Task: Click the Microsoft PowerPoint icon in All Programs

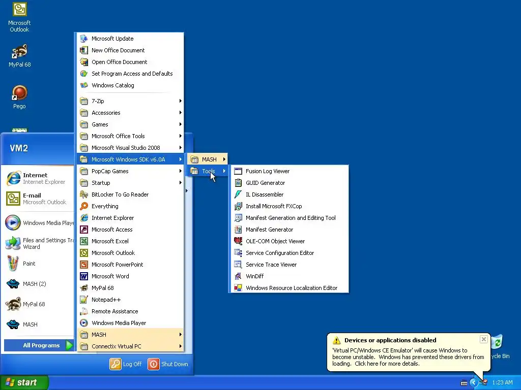Action: coord(84,264)
